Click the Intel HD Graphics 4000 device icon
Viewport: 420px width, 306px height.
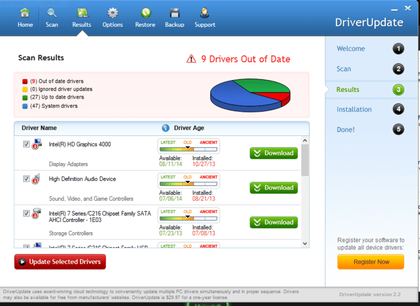coord(37,144)
